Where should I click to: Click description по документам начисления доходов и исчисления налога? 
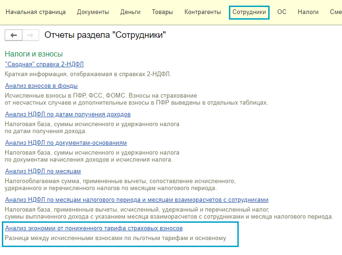coord(89,160)
